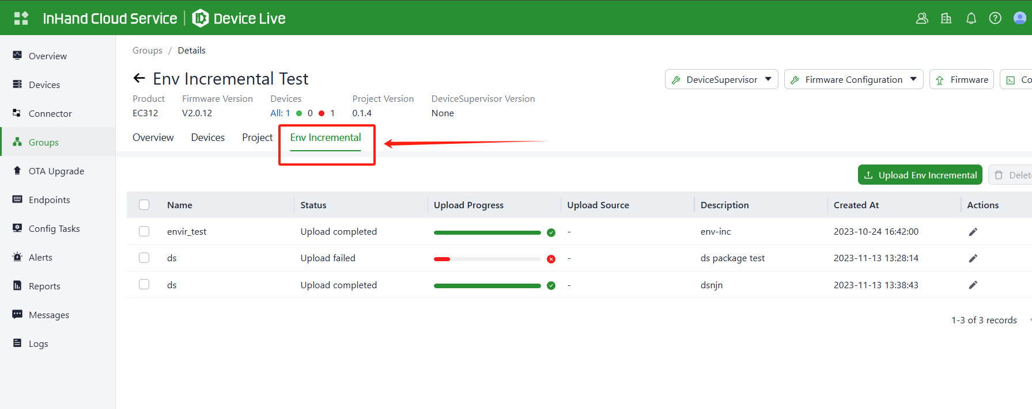
Task: Open the app grid launcher icon
Action: [21, 18]
